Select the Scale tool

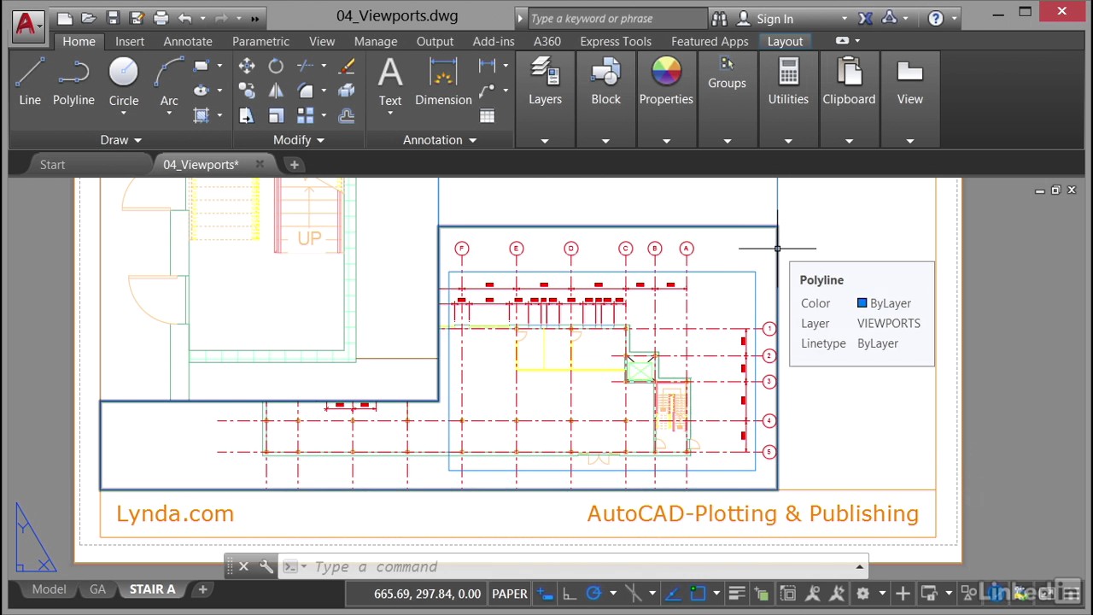click(x=276, y=115)
